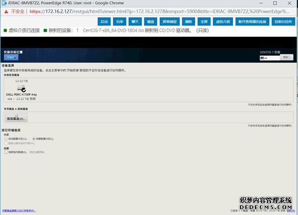This screenshot has height=215, width=298.
Task: Select the manual partitioning radio button
Action: click(x=34, y=139)
